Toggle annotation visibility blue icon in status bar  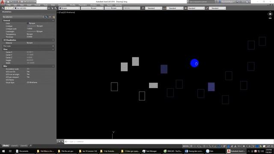tap(229, 146)
